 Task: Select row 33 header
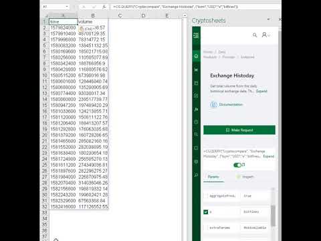tap(45, 213)
